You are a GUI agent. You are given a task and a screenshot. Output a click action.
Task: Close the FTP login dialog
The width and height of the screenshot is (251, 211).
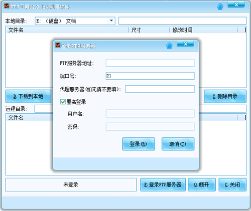coord(185,44)
